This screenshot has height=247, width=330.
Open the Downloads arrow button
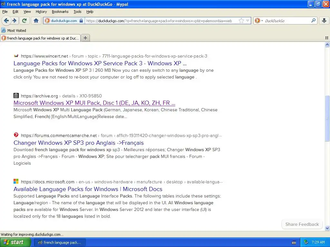(324, 21)
